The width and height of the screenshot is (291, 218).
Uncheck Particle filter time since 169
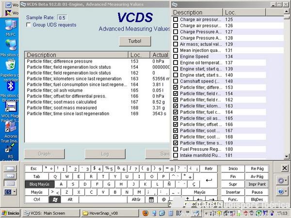[176, 143]
